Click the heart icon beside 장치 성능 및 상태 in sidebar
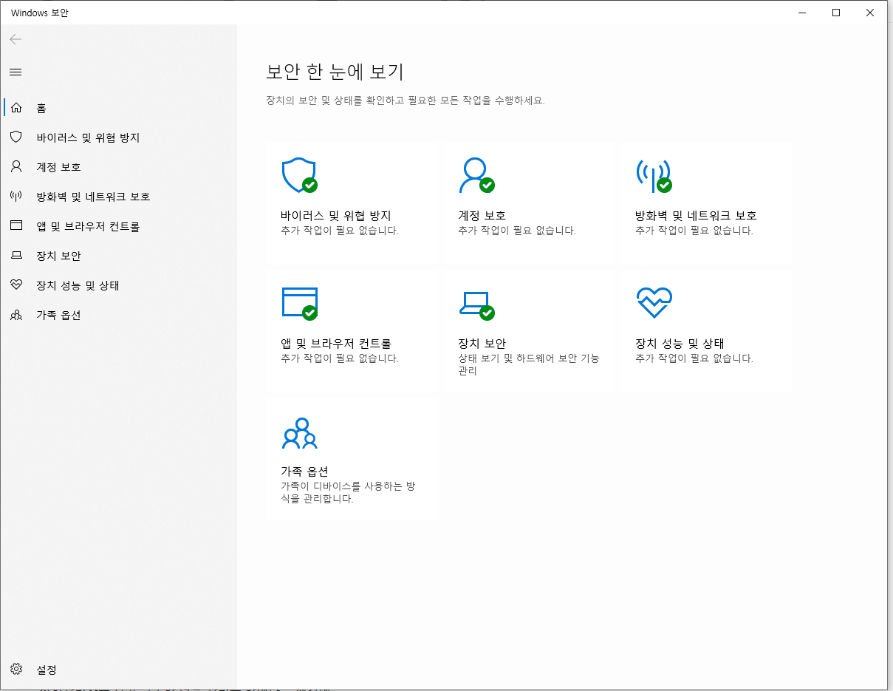The image size is (893, 691). point(16,285)
